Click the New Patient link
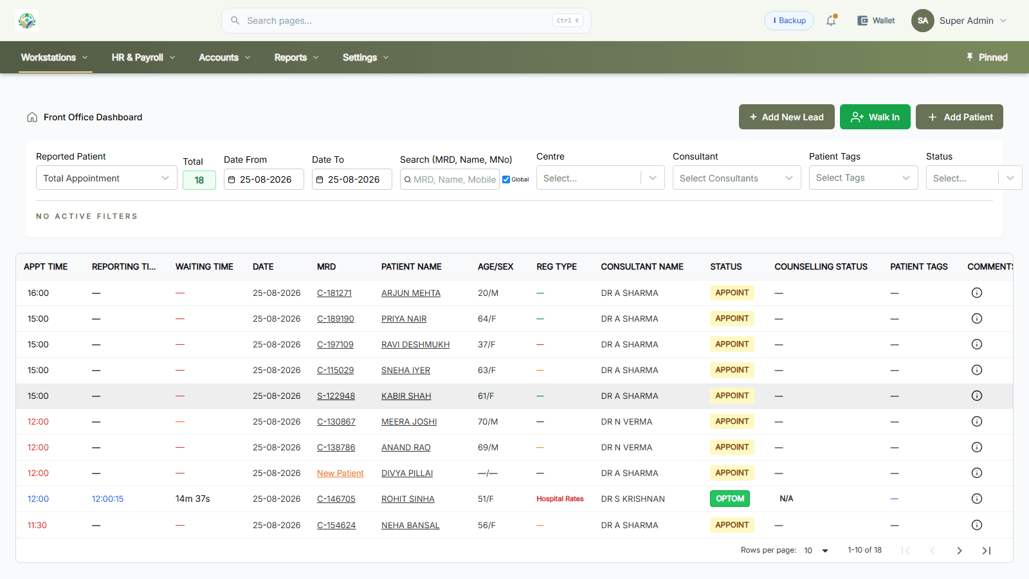 pos(340,473)
